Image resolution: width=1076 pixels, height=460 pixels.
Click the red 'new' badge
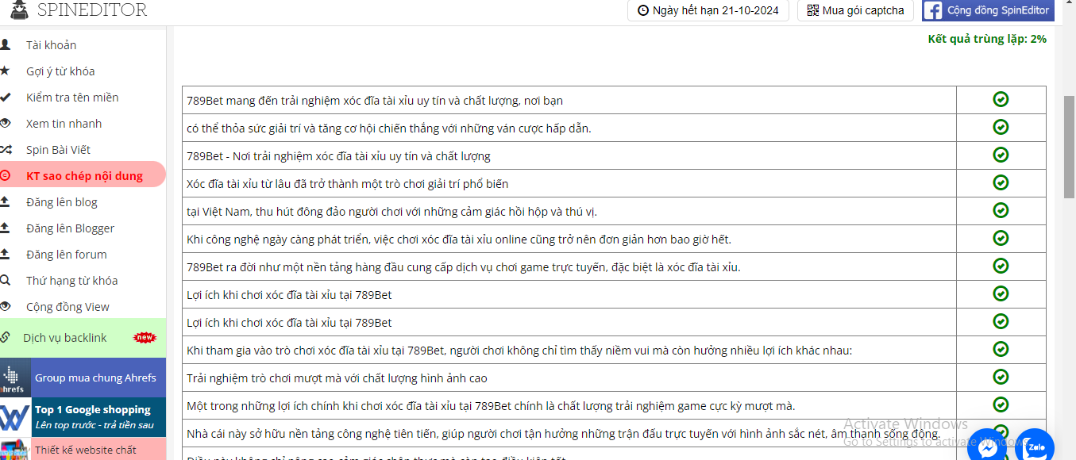coord(145,338)
